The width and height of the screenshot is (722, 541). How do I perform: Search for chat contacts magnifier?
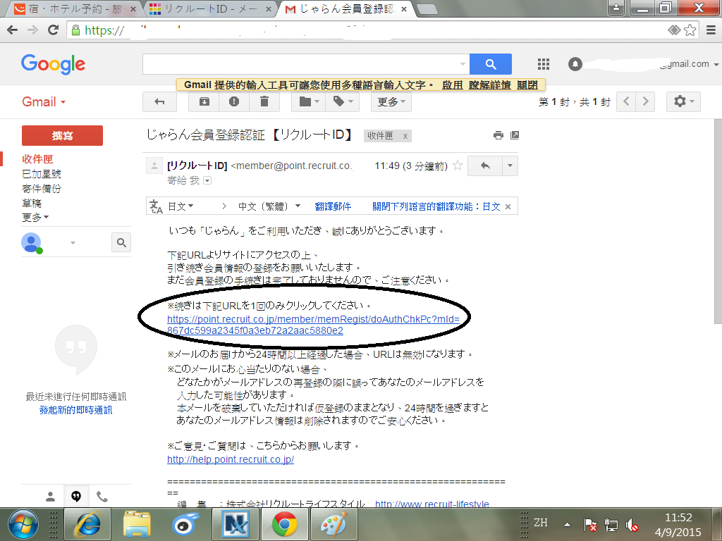(121, 242)
